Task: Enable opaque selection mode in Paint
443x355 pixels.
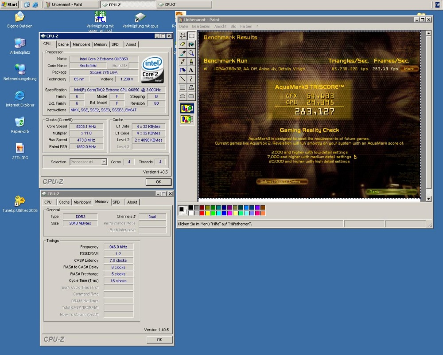Action: (x=187, y=108)
